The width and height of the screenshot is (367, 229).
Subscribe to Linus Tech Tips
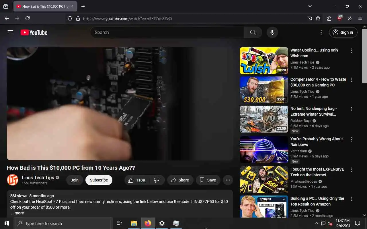tap(99, 180)
